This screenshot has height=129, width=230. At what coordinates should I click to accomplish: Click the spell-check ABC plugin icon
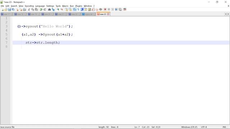point(125,10)
